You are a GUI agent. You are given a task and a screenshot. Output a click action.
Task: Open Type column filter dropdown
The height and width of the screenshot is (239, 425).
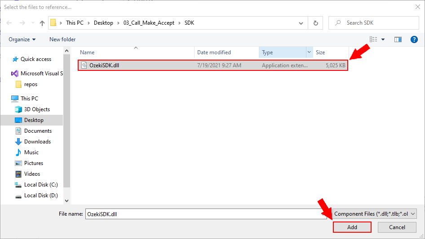pos(309,52)
